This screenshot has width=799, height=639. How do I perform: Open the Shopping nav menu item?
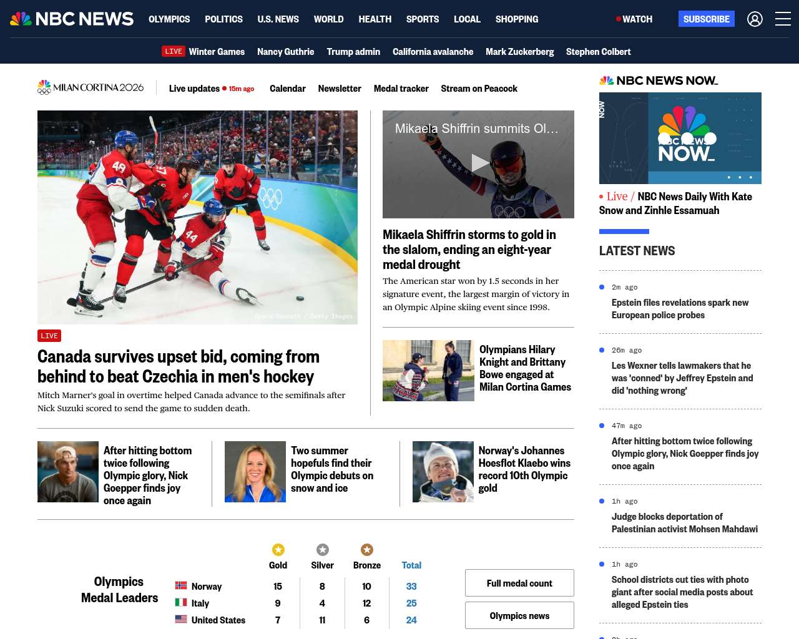517,19
